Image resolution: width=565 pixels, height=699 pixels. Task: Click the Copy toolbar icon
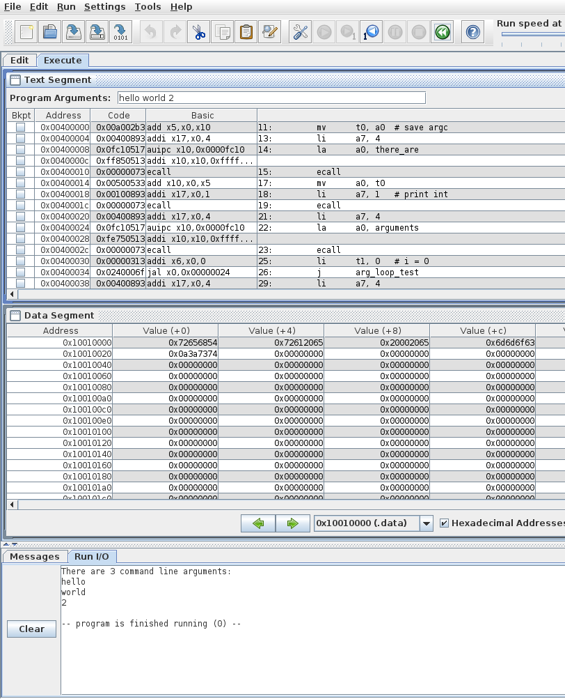(223, 32)
